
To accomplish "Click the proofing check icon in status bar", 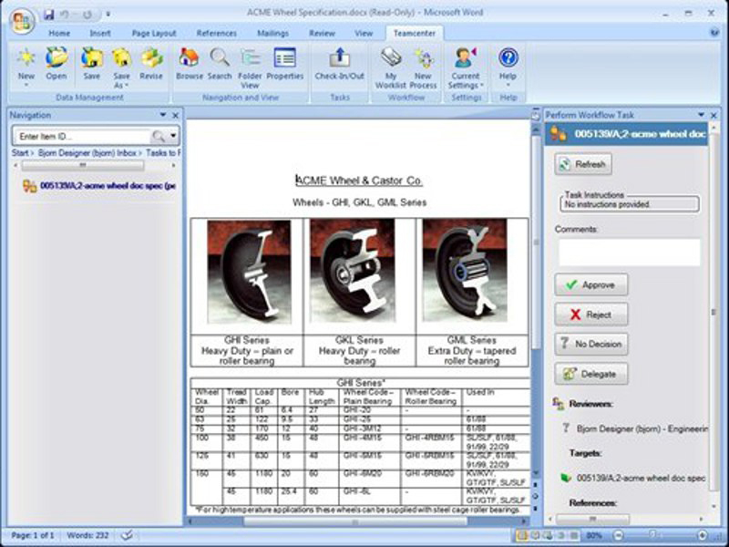I will [x=127, y=535].
